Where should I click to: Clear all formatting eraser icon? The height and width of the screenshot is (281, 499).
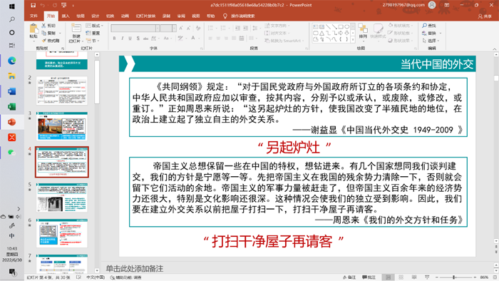click(x=198, y=29)
